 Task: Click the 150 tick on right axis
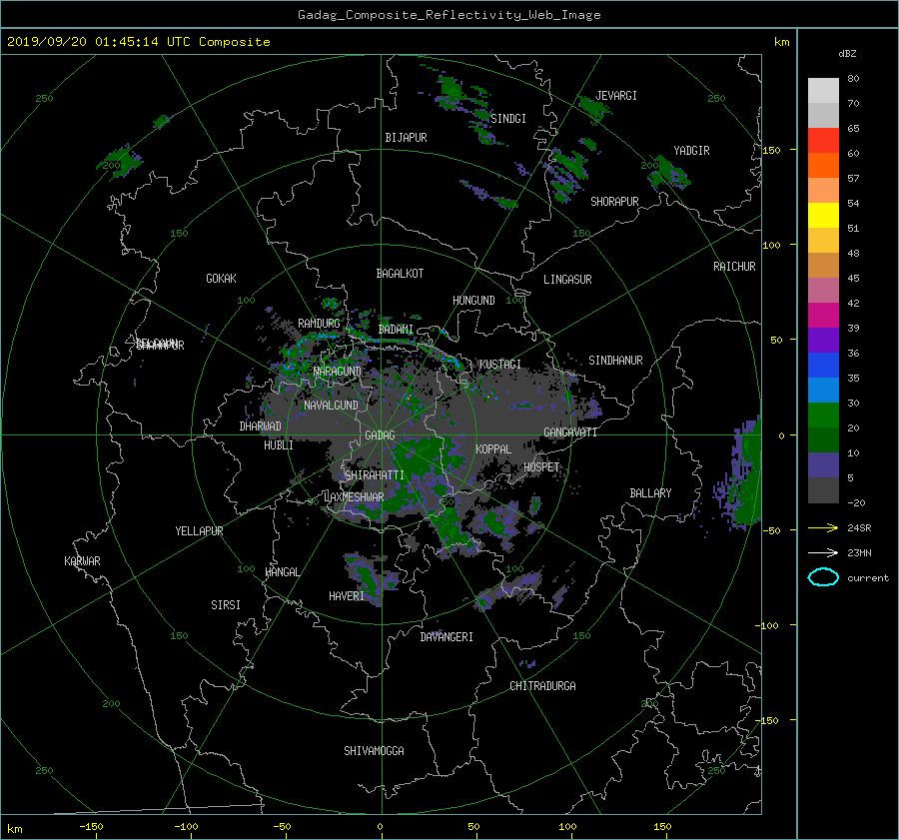click(771, 150)
